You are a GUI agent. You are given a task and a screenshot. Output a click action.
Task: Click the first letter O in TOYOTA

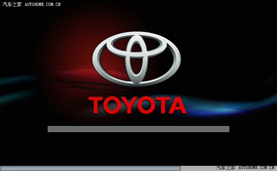(112, 105)
